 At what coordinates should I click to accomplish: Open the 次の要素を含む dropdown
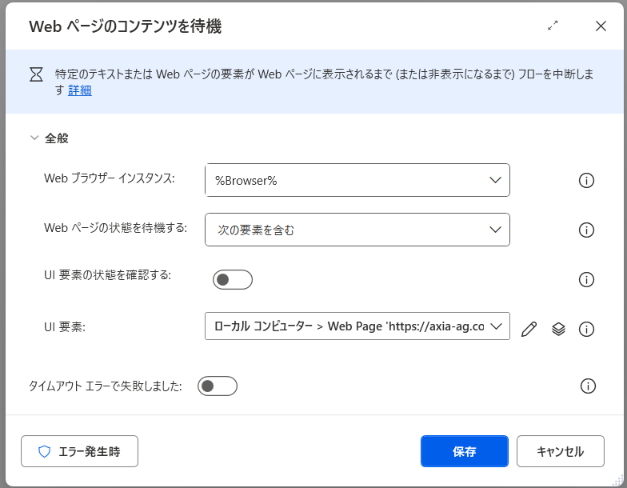(357, 230)
